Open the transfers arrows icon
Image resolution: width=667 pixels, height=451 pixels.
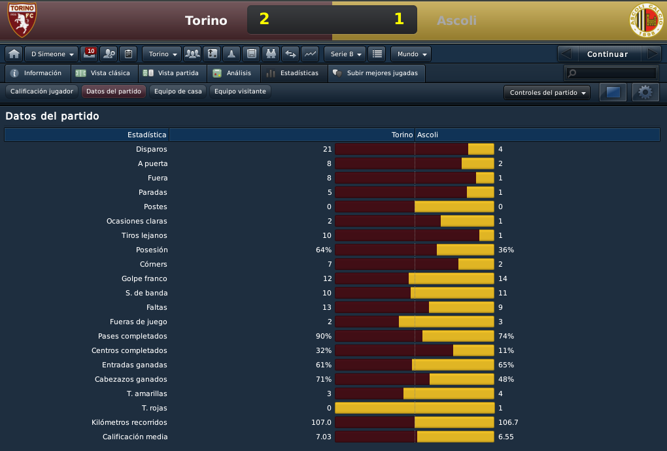pyautogui.click(x=290, y=54)
